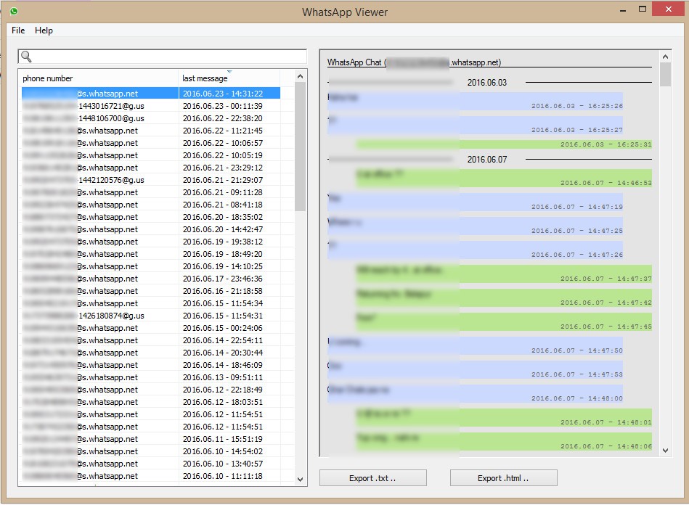Click received message stamped 14:47:50
The width and height of the screenshot is (689, 505).
(475, 345)
